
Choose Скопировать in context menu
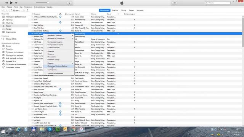pyautogui.click(x=59, y=70)
